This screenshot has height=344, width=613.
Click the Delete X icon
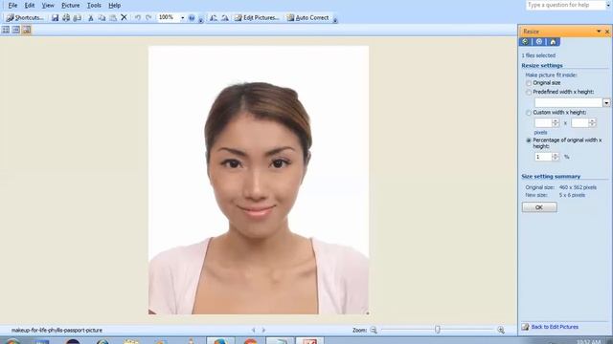[124, 17]
